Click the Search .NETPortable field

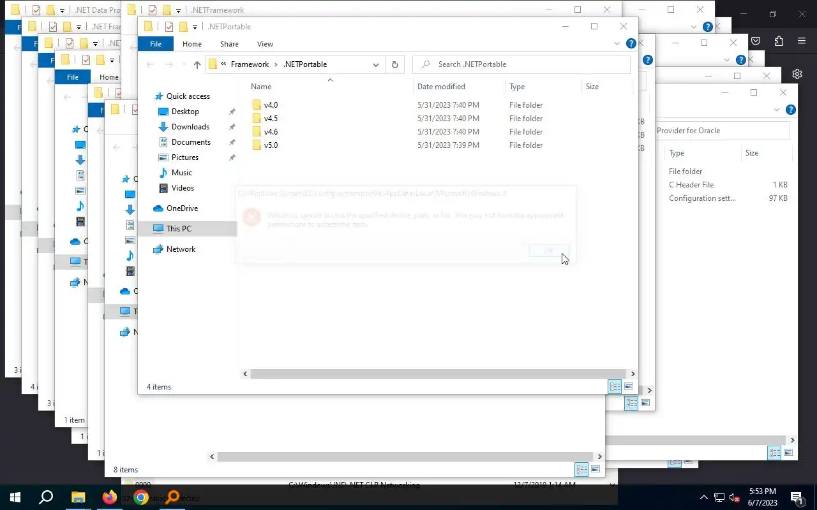[x=521, y=64]
